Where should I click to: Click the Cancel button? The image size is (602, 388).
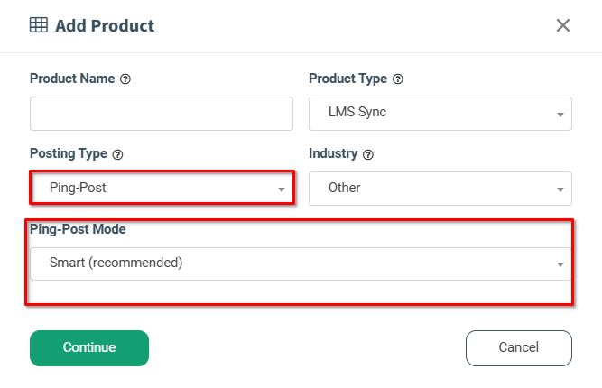pyautogui.click(x=519, y=348)
